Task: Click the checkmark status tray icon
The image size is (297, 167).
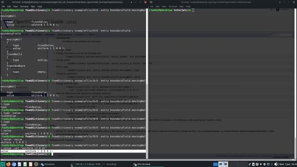Action: click(265, 164)
